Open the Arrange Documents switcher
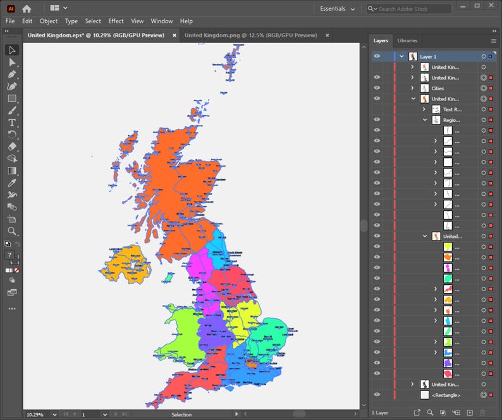This screenshot has width=502, height=420. [x=59, y=8]
